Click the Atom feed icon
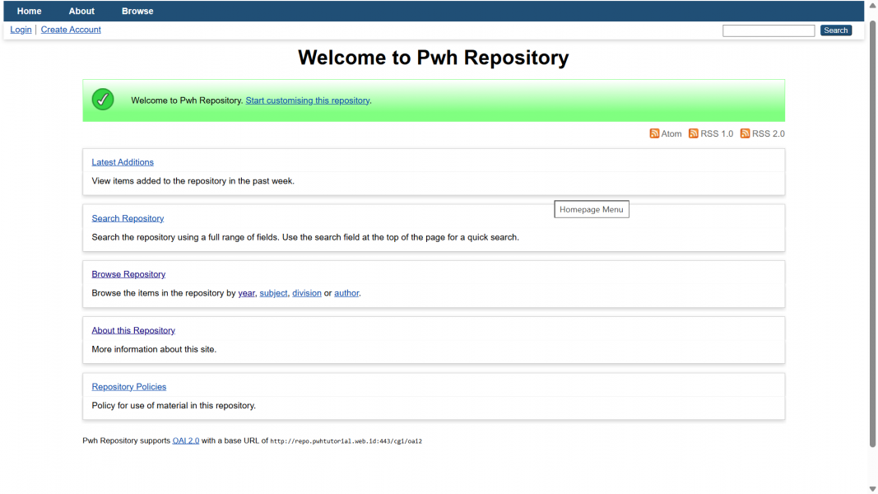The height and width of the screenshot is (494, 878). coord(654,133)
